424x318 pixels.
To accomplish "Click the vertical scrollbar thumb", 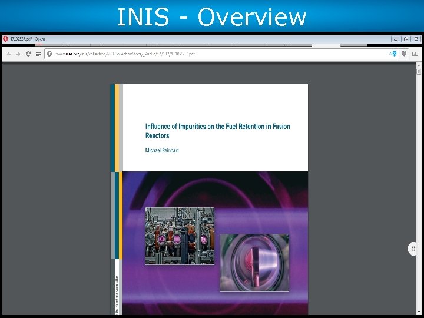I will click(x=419, y=71).
